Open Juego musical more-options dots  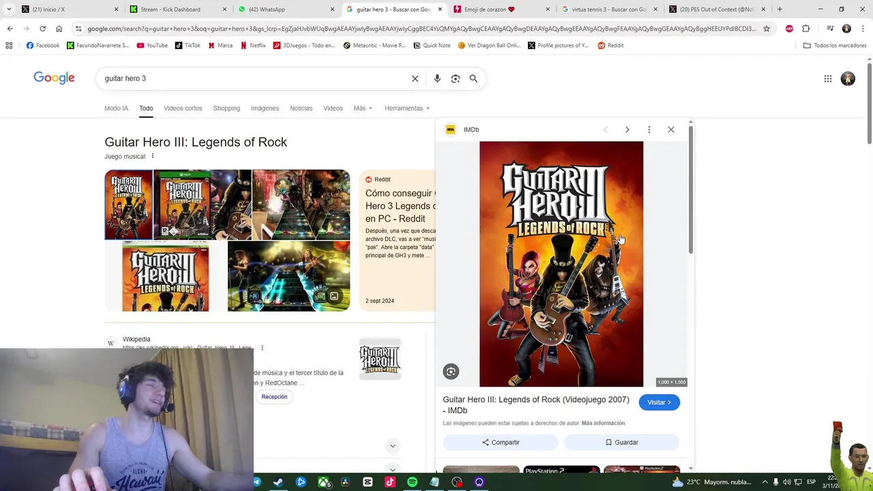pyautogui.click(x=153, y=156)
